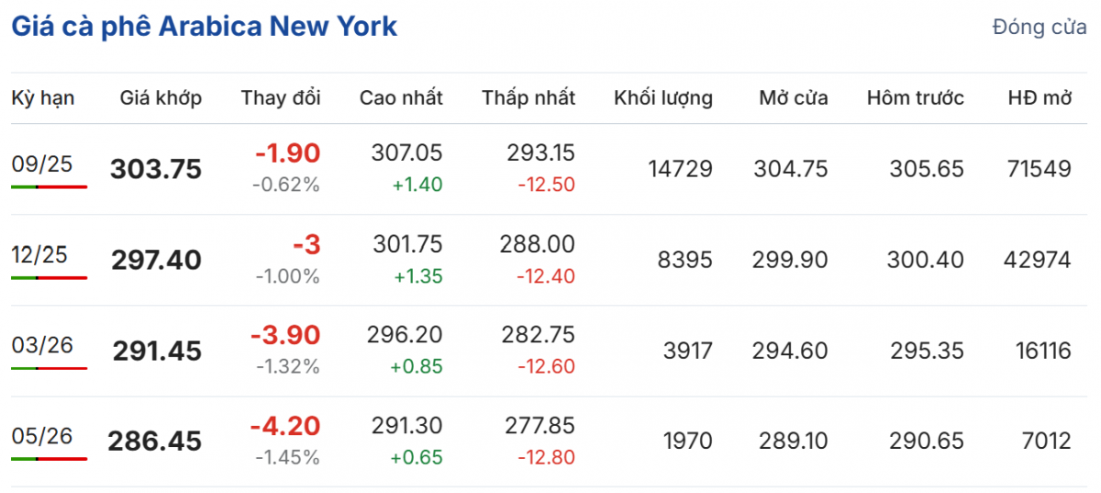
Task: Click matched price 303.75
Action: (156, 170)
